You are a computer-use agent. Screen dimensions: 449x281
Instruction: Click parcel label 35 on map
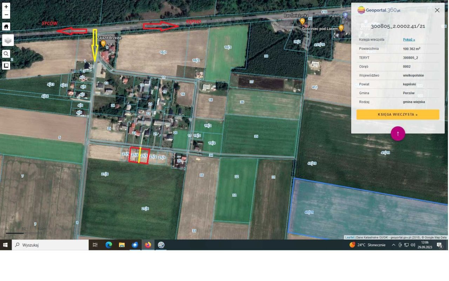click(x=256, y=136)
